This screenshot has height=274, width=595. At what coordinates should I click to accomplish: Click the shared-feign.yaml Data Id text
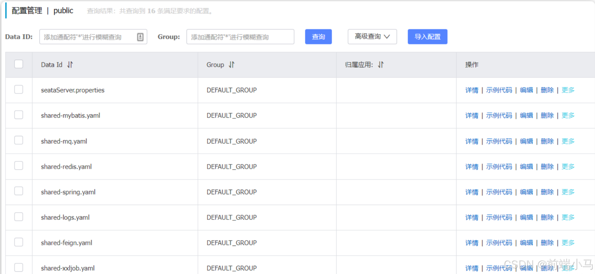(67, 243)
